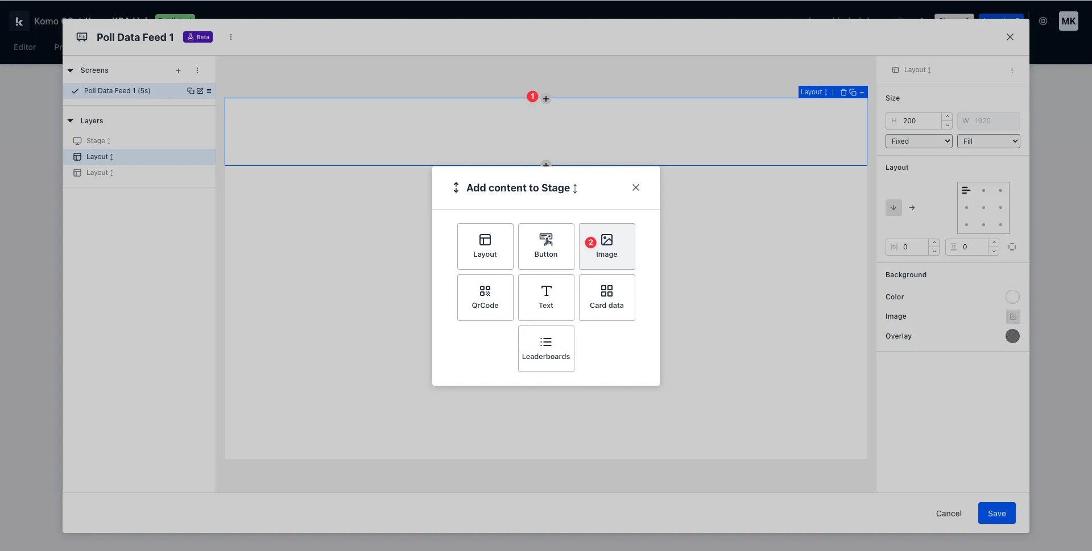Choose Background Image
The width and height of the screenshot is (1092, 551).
pyautogui.click(x=1012, y=316)
